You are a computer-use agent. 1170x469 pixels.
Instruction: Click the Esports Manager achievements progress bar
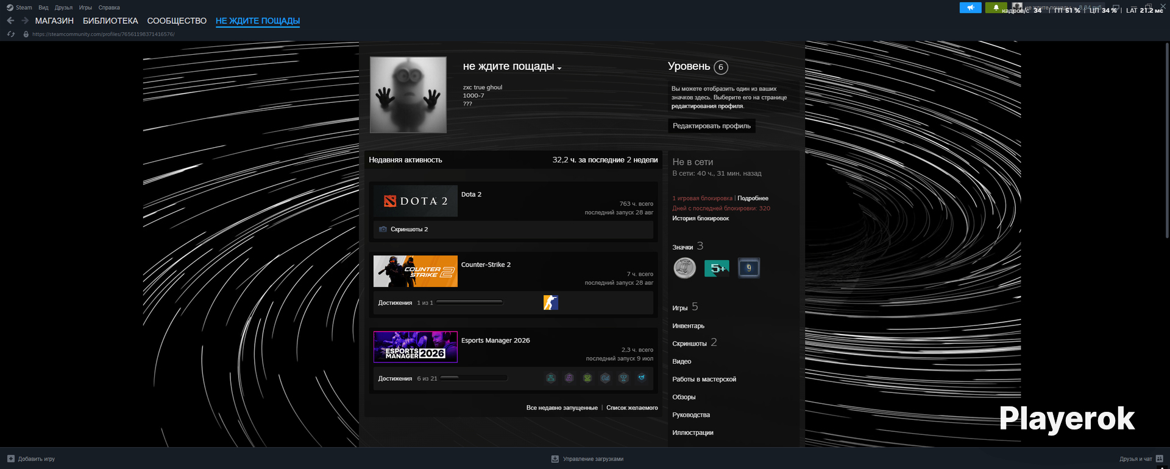point(474,378)
